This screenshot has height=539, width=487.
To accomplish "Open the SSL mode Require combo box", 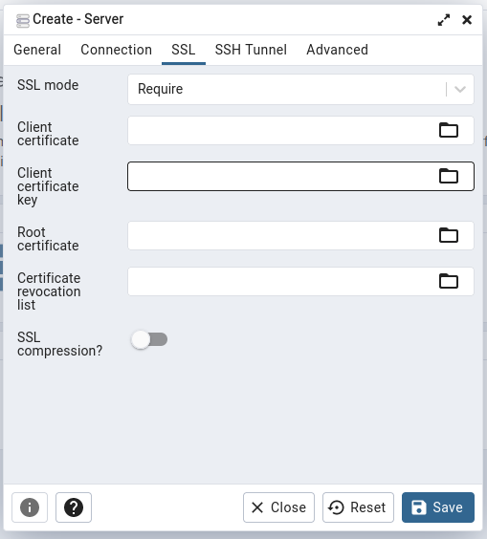I will pyautogui.click(x=300, y=90).
